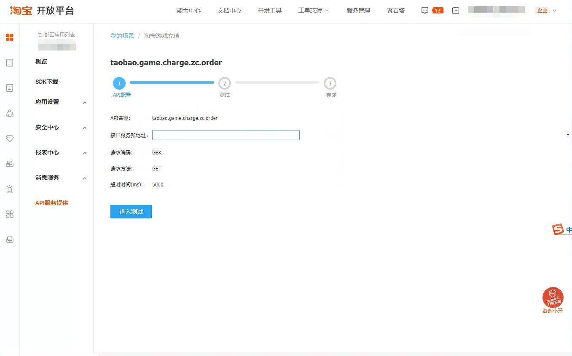This screenshot has height=356, width=572.
Task: Open the message bubble icon in the top bar
Action: (x=425, y=11)
